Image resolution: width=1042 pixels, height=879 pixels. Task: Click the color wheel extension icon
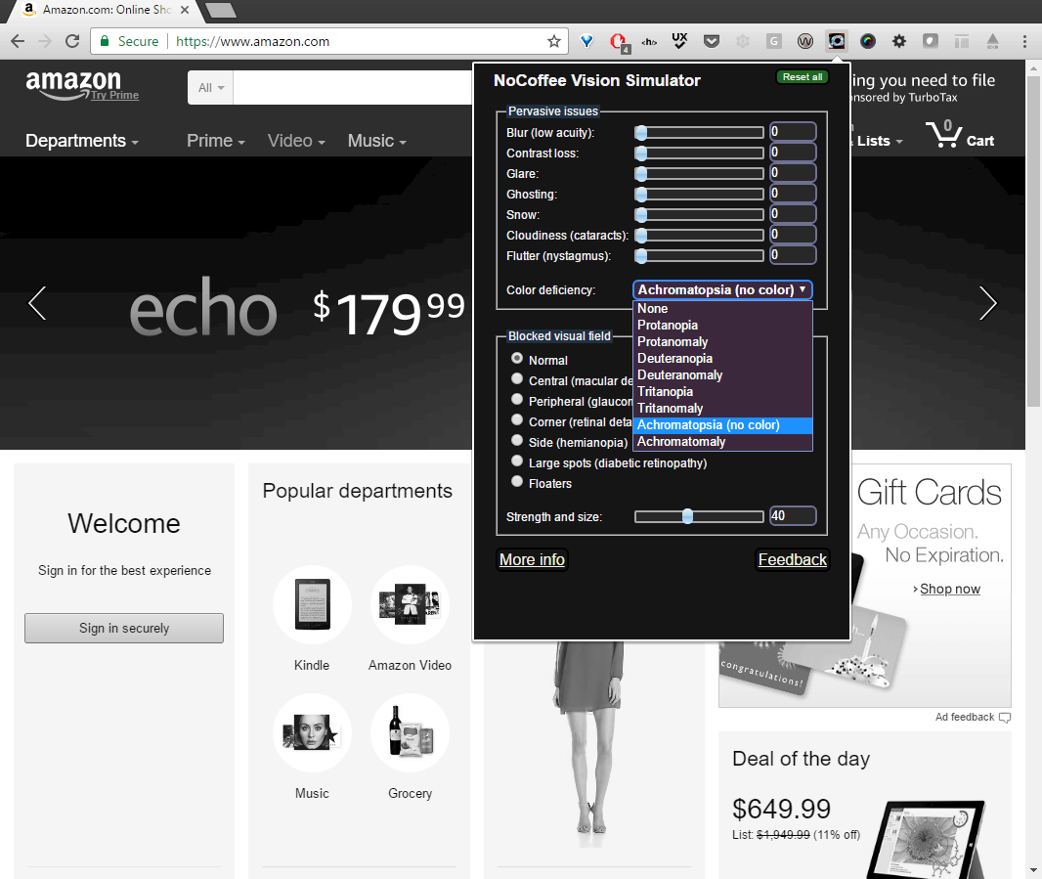point(867,41)
